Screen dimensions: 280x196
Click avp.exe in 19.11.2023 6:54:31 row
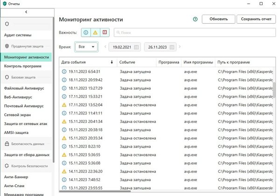pos(190,72)
